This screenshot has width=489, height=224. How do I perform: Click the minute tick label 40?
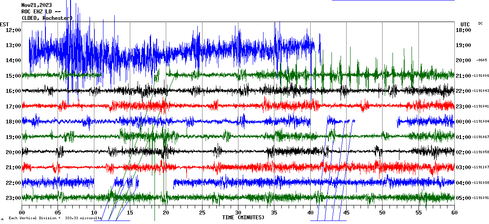(x=310, y=212)
